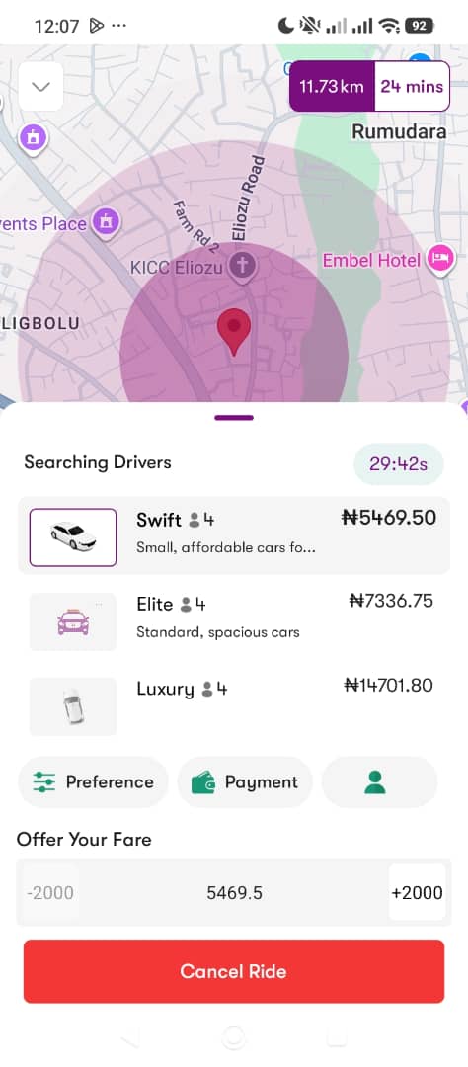Viewport: 468px width, 1067px height.
Task: Tap the purple bottom sheet drag handle
Action: click(234, 418)
